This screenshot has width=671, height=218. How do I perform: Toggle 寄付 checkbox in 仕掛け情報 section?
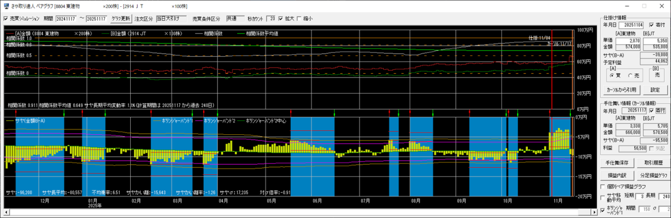[651, 25]
